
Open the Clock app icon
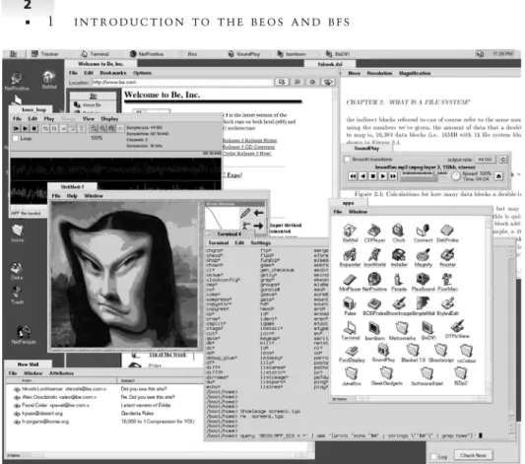[399, 232]
